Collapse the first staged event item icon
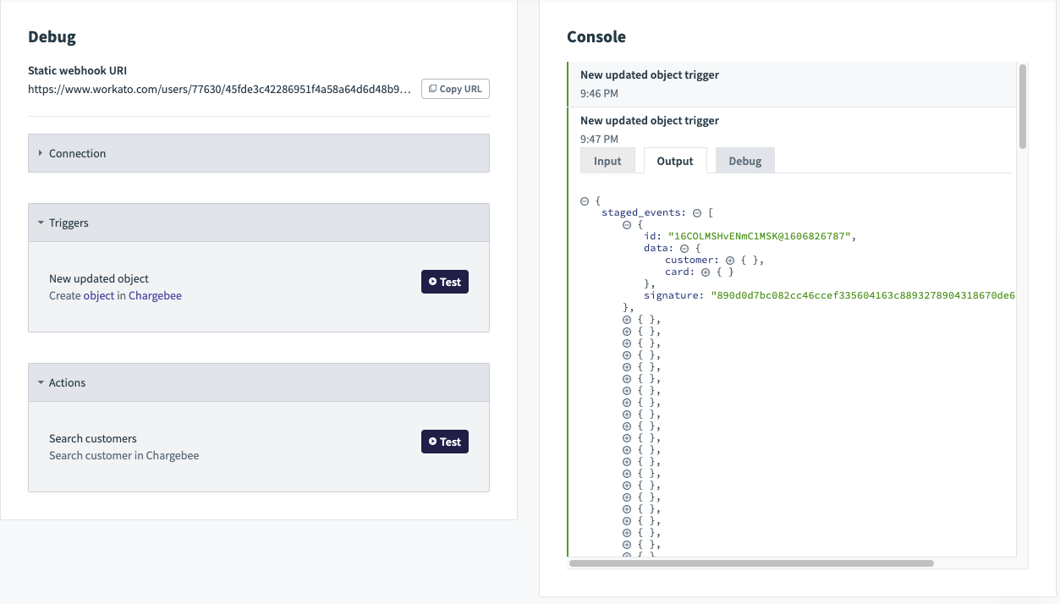1060x604 pixels. coord(627,225)
